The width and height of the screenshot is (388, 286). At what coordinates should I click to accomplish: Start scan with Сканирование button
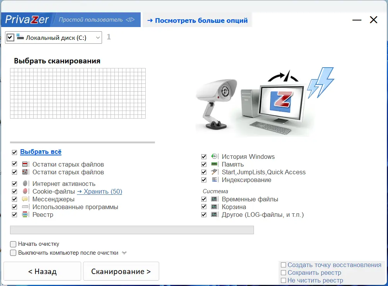coord(121,271)
